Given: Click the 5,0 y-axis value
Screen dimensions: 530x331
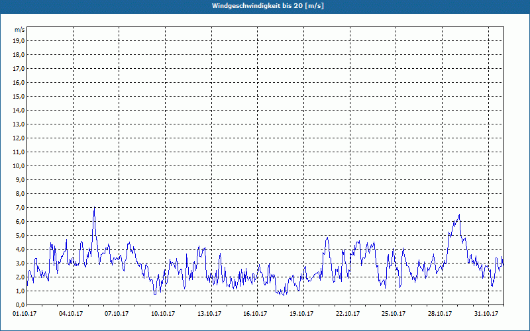Looking at the screenshot, I should 21,236.
